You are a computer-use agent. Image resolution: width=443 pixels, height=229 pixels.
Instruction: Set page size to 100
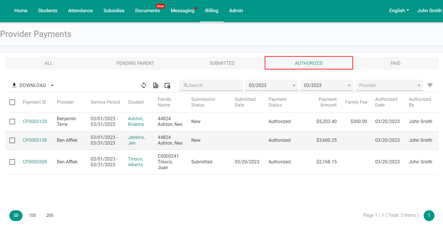pyautogui.click(x=32, y=215)
